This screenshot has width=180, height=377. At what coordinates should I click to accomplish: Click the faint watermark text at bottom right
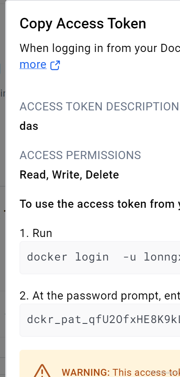[x=164, y=372]
